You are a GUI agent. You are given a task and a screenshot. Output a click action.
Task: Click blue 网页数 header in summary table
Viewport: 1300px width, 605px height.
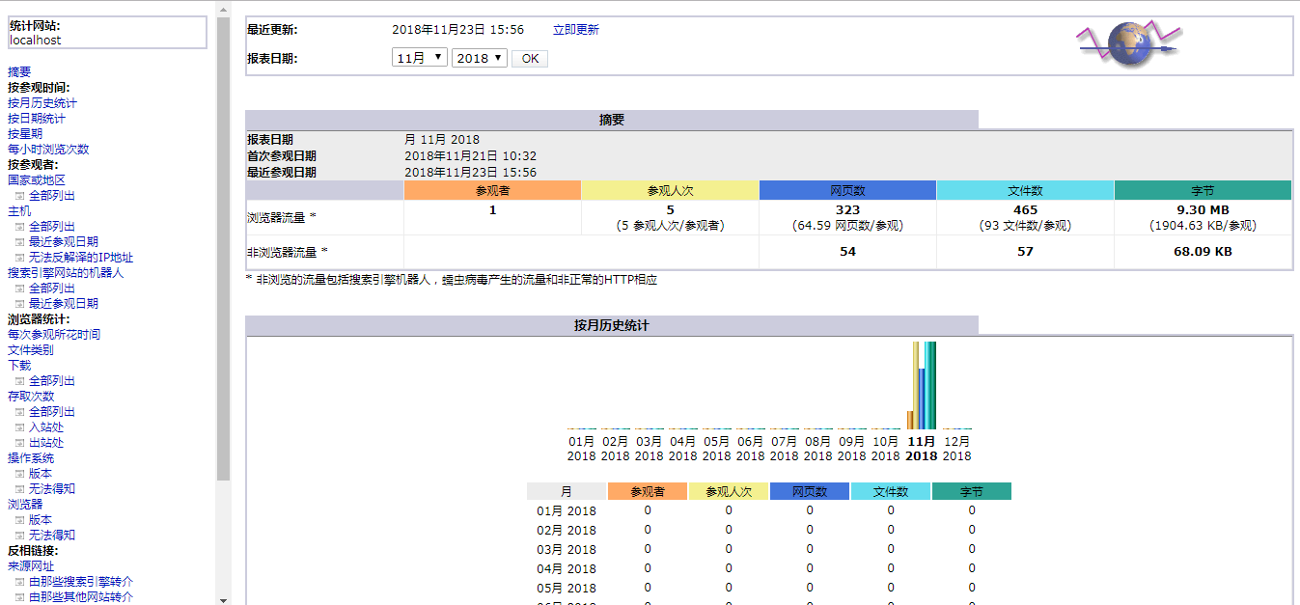tap(847, 191)
